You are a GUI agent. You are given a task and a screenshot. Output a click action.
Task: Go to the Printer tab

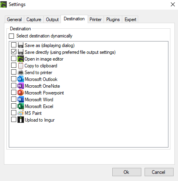coord(96,20)
